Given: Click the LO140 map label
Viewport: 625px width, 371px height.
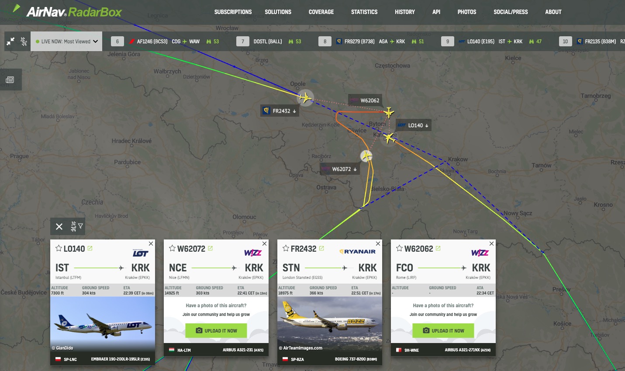Looking at the screenshot, I should point(414,125).
